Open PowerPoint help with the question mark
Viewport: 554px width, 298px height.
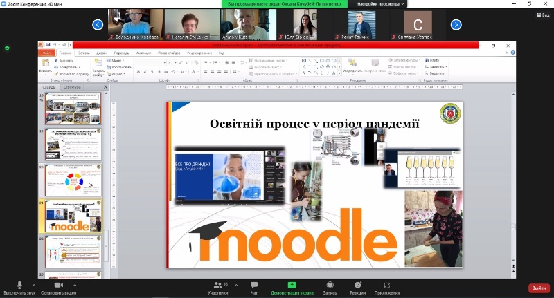tap(512, 53)
